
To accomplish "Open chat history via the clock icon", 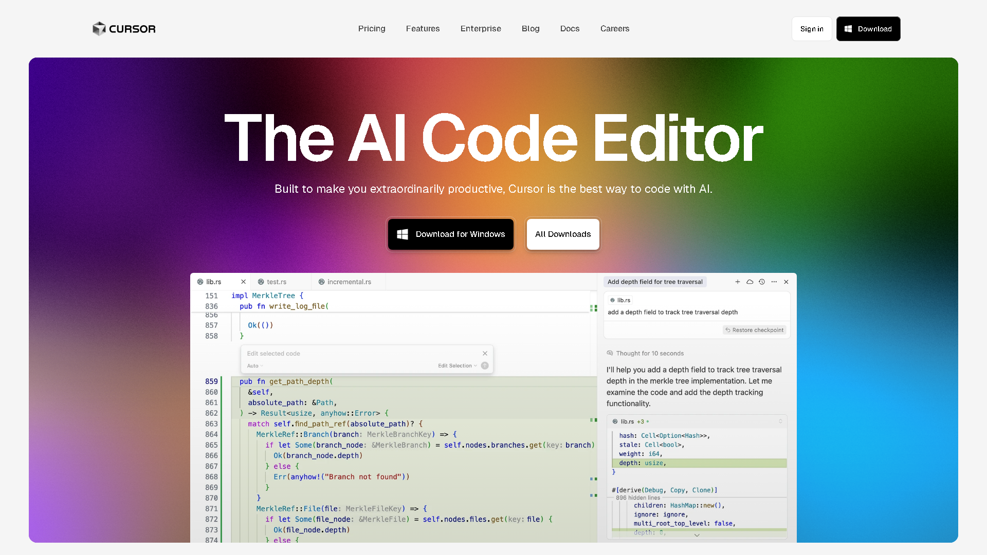I will coord(762,282).
